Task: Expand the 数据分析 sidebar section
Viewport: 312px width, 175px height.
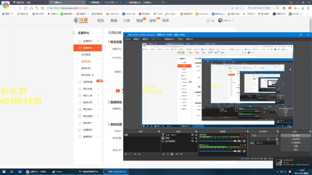Action: [98, 102]
